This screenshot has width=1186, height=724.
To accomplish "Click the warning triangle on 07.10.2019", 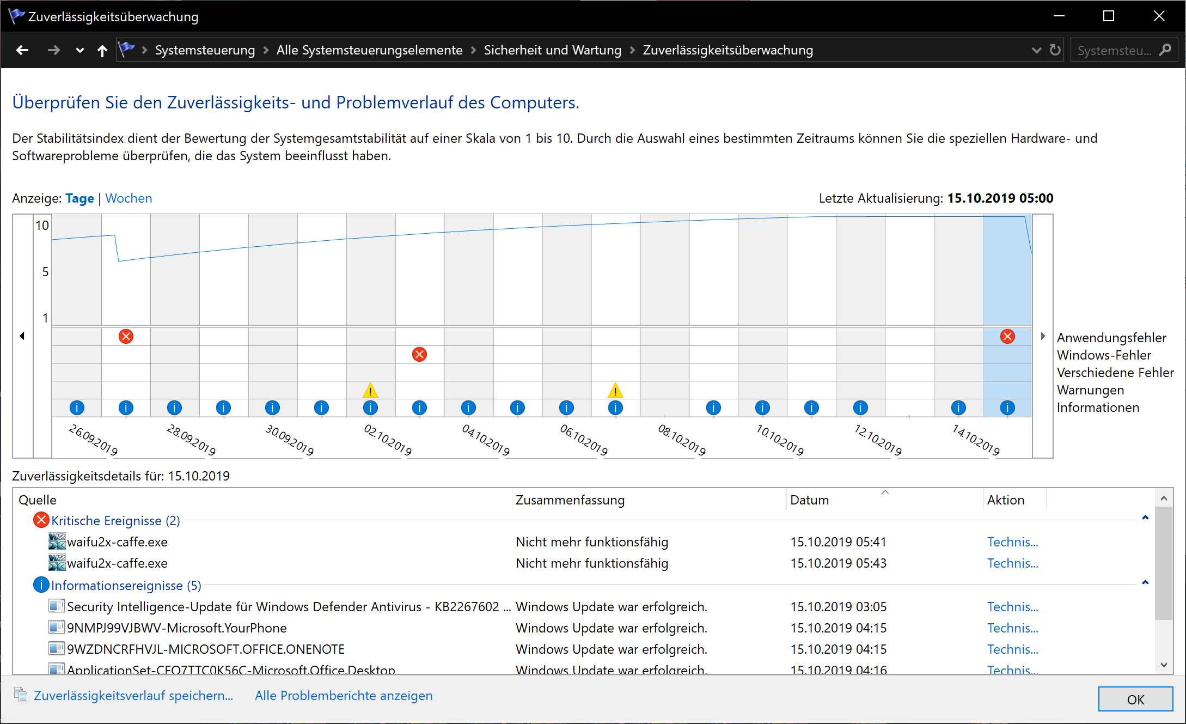I will (x=615, y=390).
